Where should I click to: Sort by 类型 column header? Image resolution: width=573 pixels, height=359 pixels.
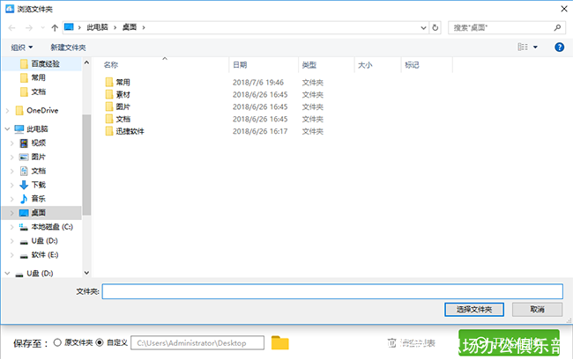click(309, 65)
